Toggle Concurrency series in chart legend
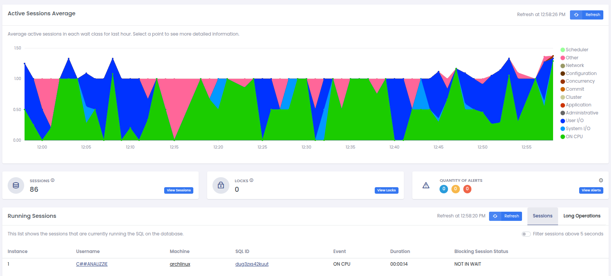The image size is (611, 276). 577,81
